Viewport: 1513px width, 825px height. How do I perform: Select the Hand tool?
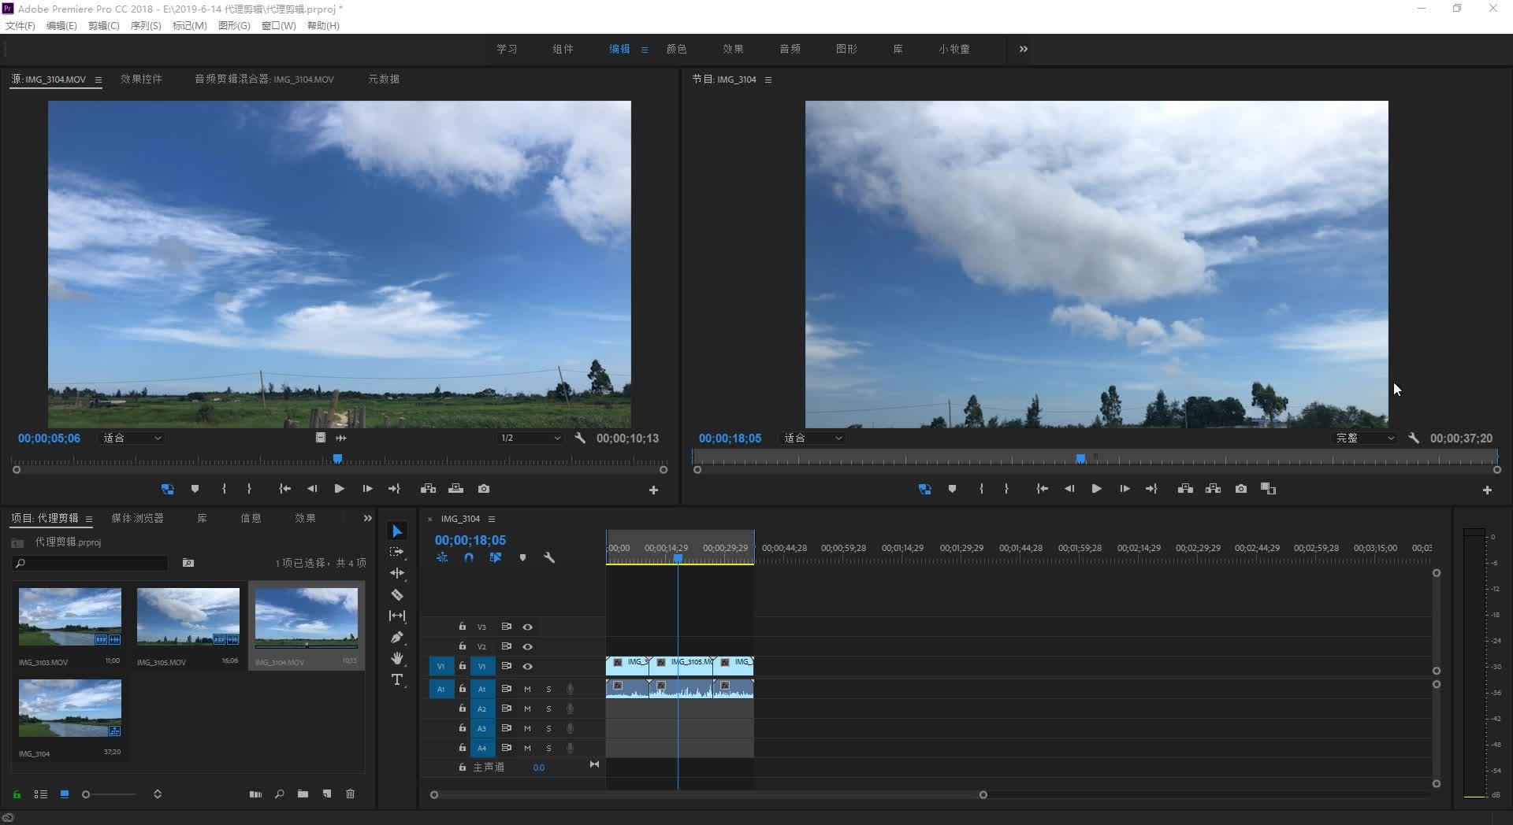397,658
